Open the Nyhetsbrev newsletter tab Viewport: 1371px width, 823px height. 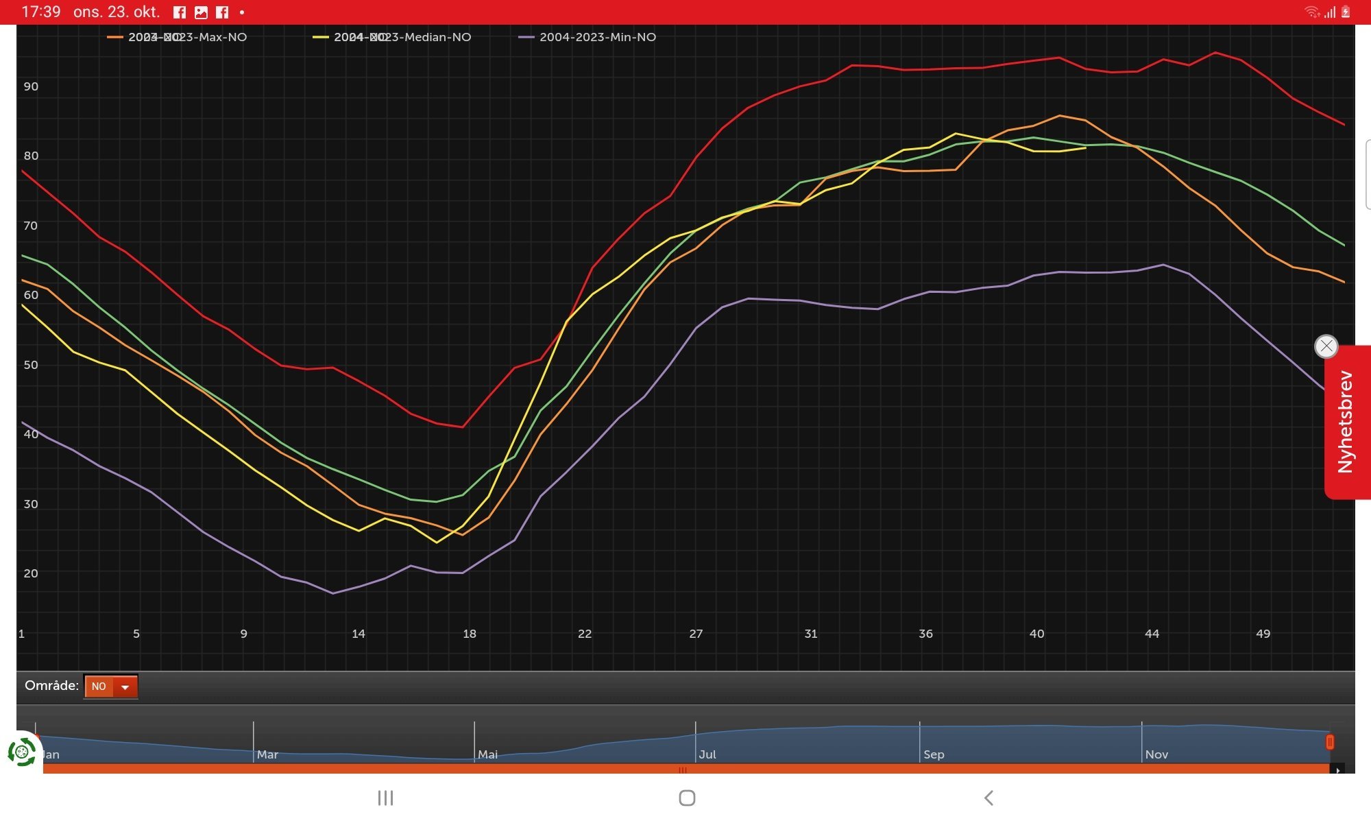pos(1346,422)
